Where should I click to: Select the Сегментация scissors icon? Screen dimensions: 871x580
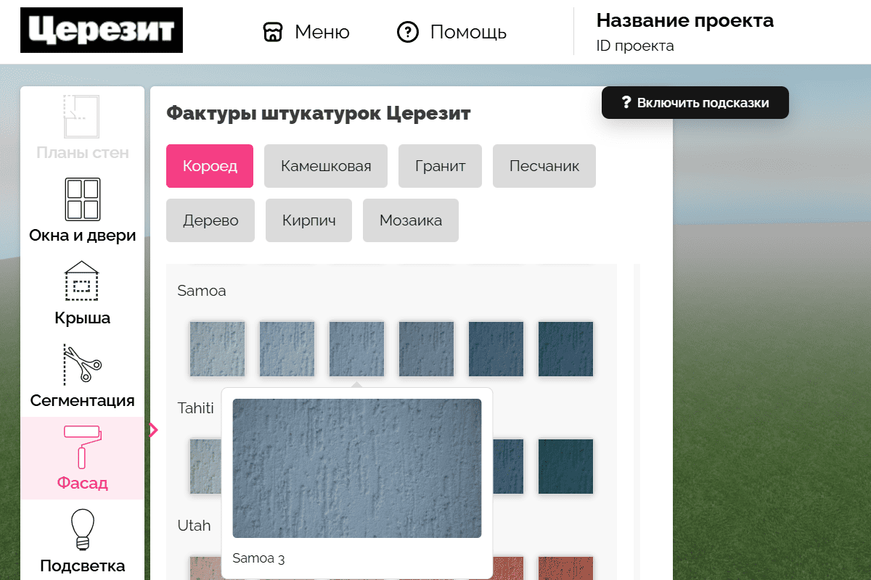click(x=82, y=364)
